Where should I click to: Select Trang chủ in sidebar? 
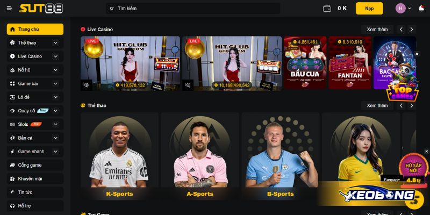pos(35,30)
